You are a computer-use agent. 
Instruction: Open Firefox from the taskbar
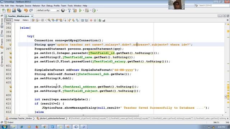[37, 127]
